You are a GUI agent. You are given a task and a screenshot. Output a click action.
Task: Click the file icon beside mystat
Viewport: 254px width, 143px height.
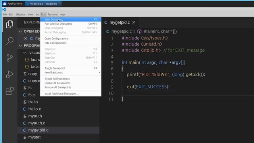(x=25, y=137)
